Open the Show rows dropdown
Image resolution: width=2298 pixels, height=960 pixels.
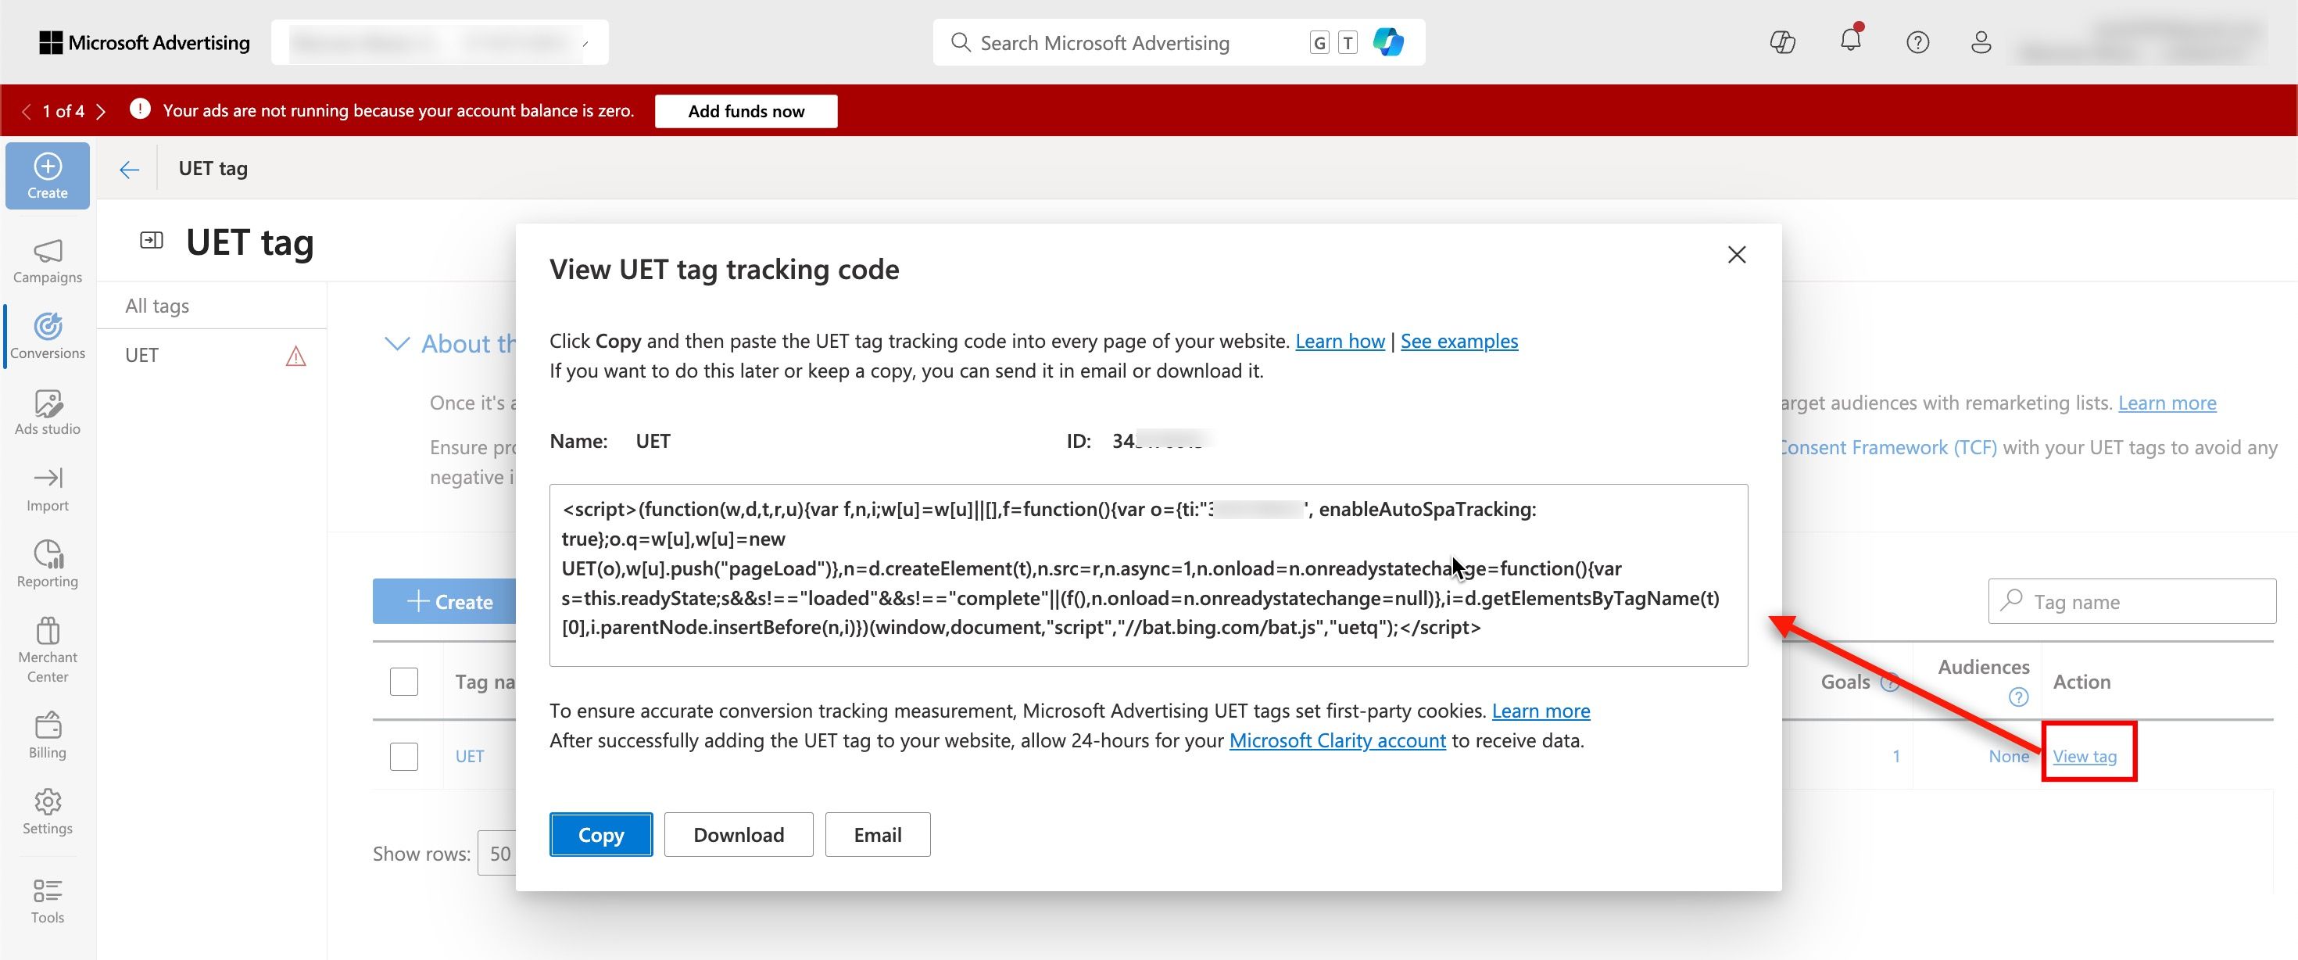pos(498,854)
